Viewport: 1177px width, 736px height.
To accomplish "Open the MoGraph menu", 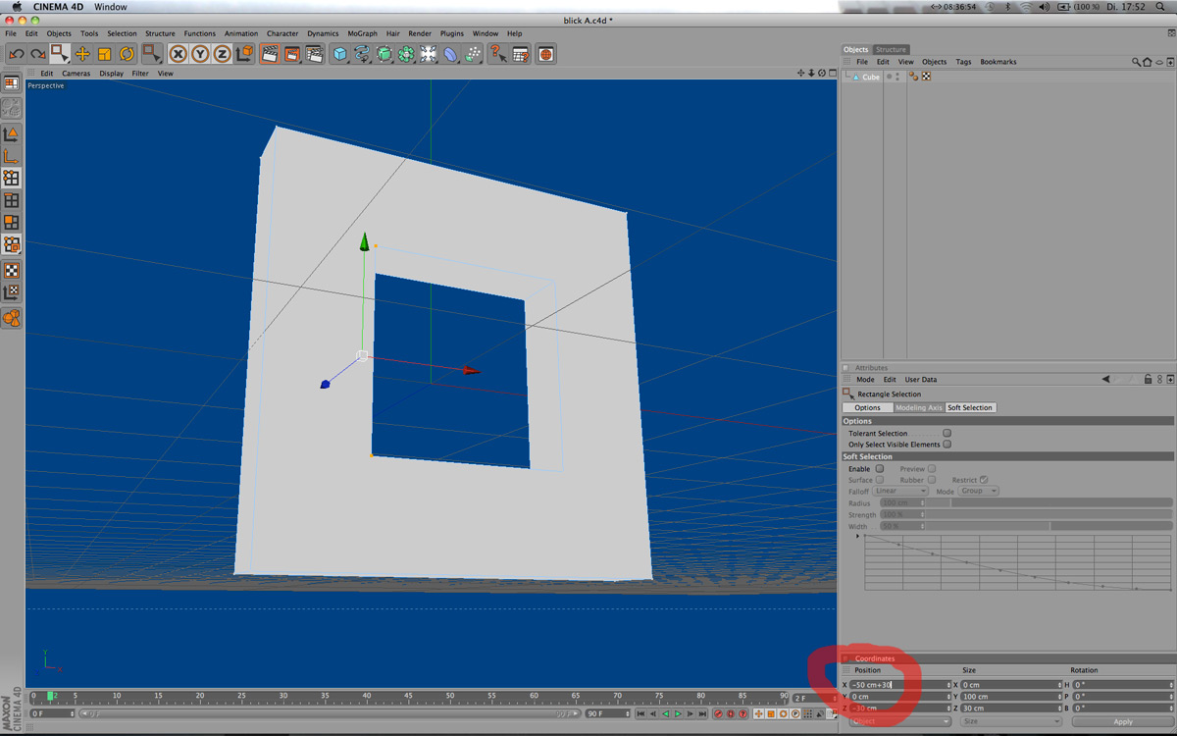I will (x=363, y=33).
